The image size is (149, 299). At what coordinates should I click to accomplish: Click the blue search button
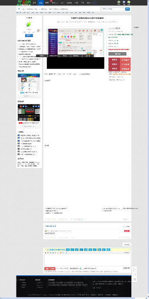coord(127,9)
